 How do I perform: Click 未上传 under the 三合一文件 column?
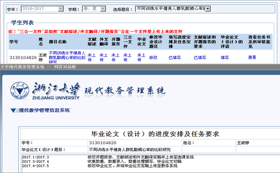pos(128,57)
